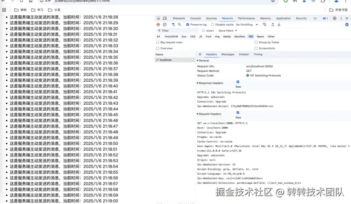
Task: Open the Application tab
Action: click(x=283, y=18)
